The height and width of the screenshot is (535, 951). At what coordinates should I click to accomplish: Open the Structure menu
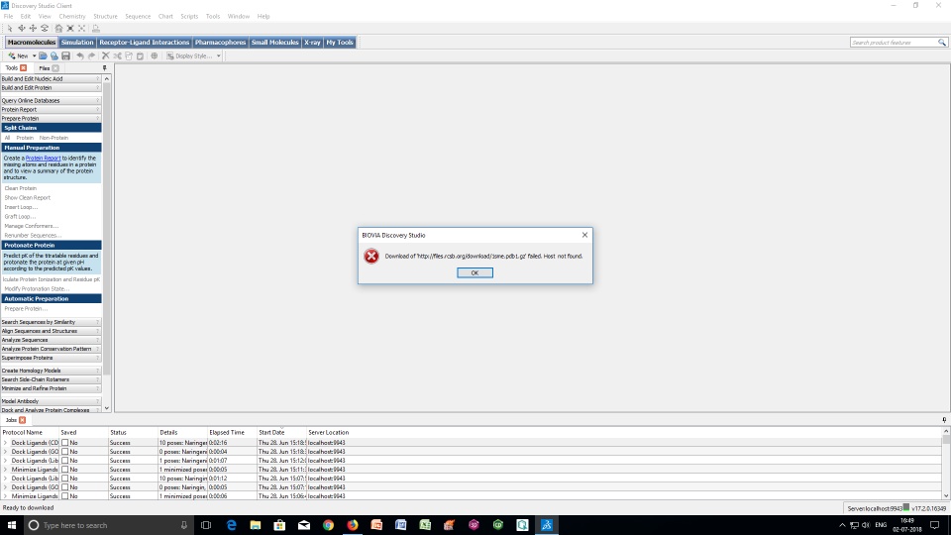coord(106,17)
